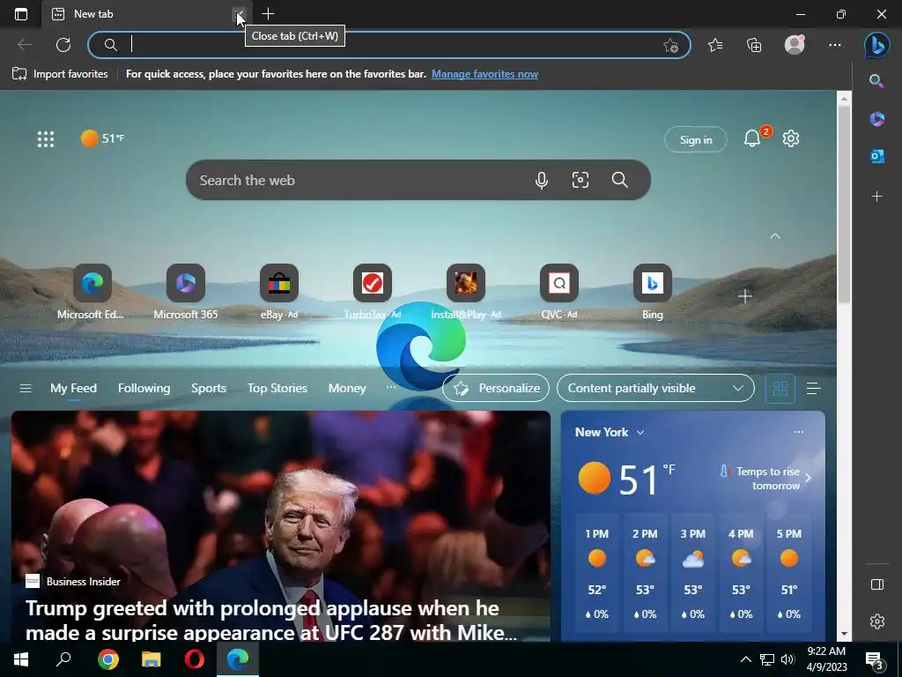The width and height of the screenshot is (902, 677).
Task: Start voice search with microphone icon
Action: pyautogui.click(x=542, y=180)
